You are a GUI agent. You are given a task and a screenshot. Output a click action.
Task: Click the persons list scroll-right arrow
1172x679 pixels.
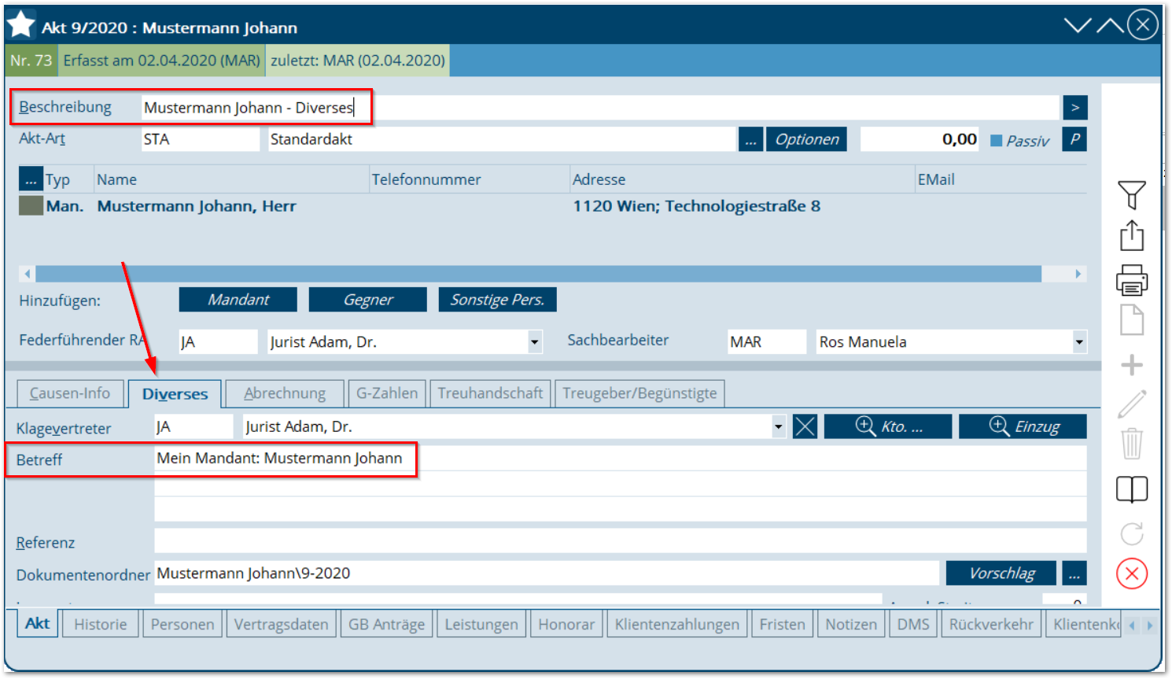(1078, 274)
